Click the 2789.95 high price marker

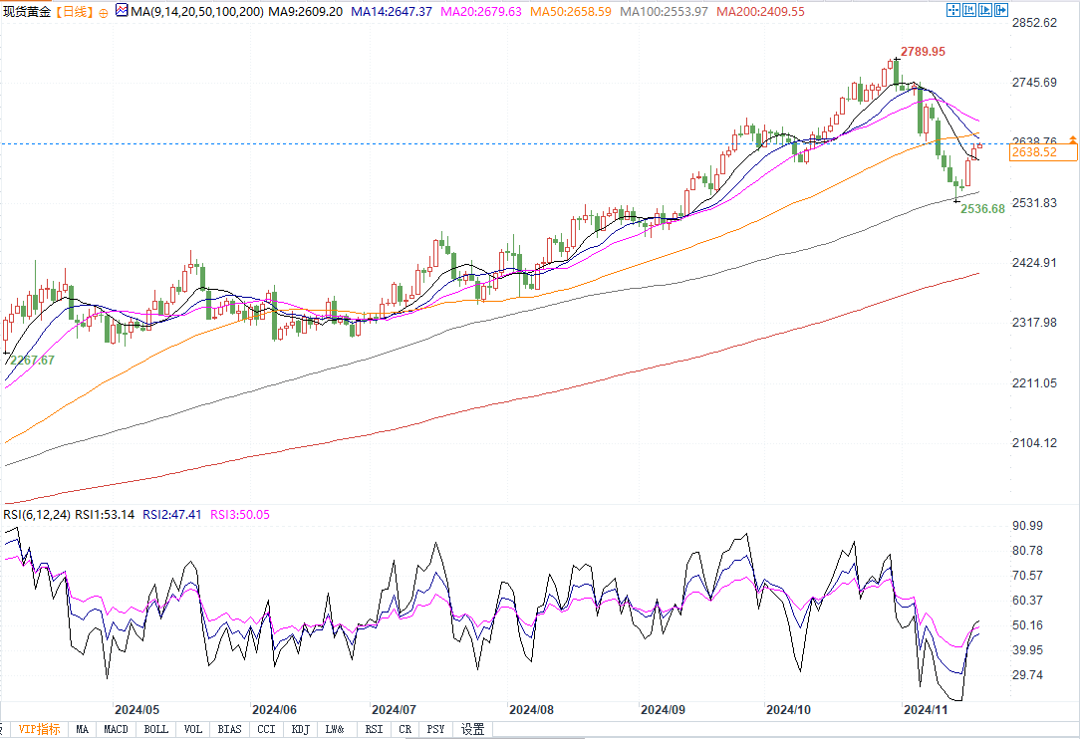[923, 51]
